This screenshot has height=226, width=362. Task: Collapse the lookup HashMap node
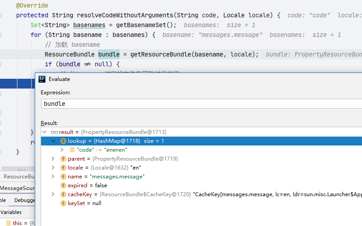point(53,141)
